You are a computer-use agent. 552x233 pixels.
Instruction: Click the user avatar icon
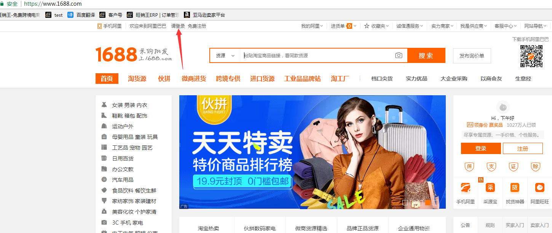[x=503, y=107]
